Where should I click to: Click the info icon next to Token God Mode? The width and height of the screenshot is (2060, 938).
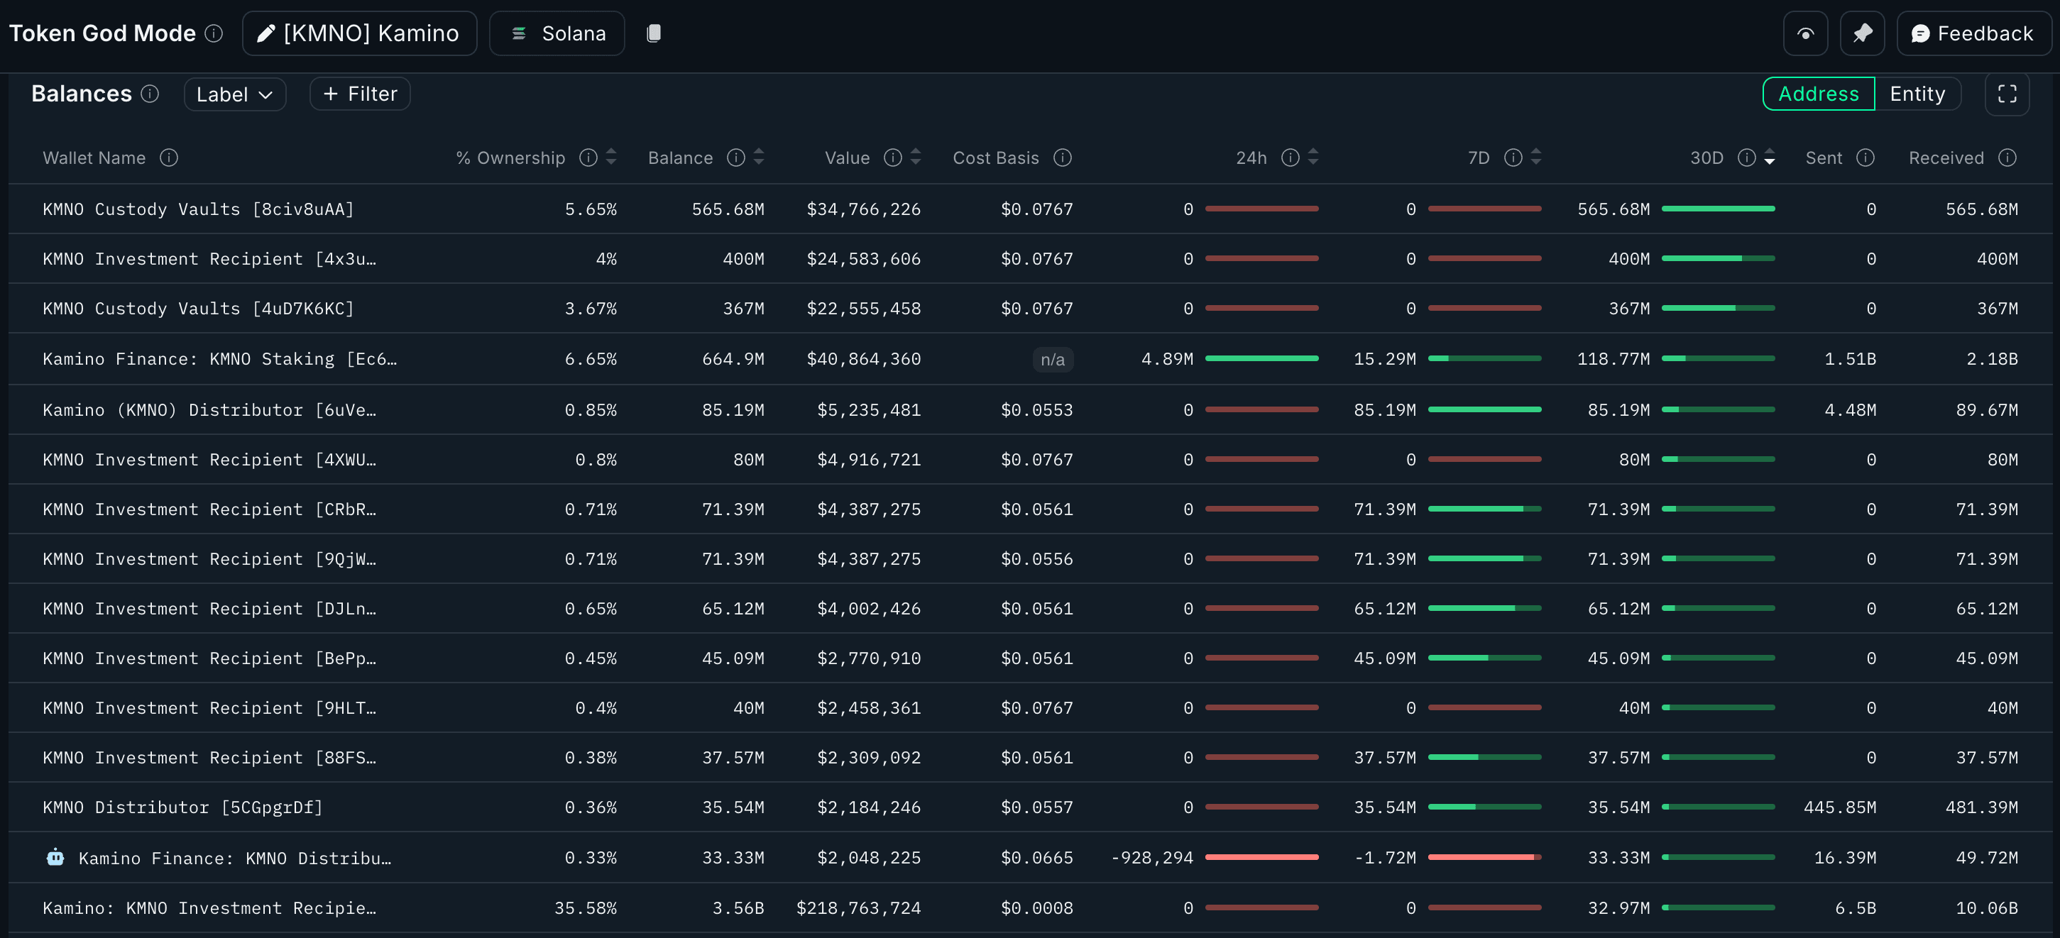point(213,33)
